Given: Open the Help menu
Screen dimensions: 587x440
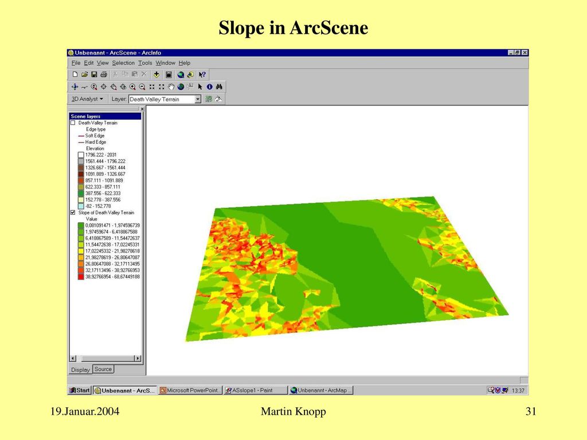Looking at the screenshot, I should [184, 63].
